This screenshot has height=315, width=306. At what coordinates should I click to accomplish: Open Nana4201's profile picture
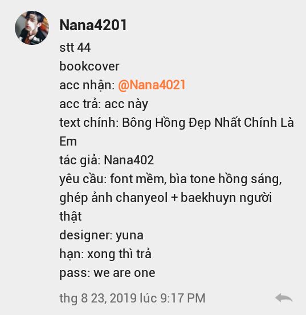tap(32, 28)
